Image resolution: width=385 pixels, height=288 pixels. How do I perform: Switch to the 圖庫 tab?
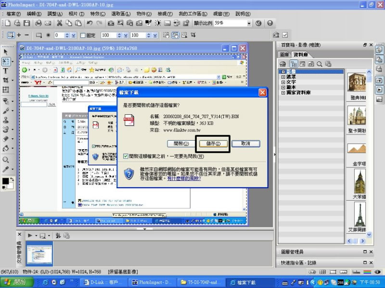[284, 54]
